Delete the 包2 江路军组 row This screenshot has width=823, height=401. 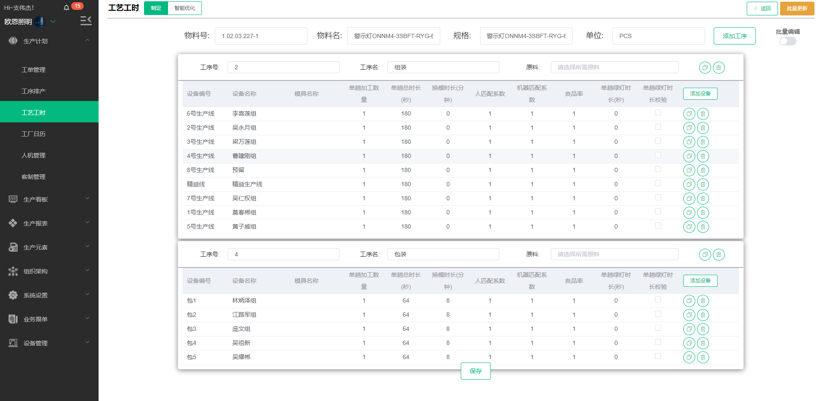click(x=703, y=315)
